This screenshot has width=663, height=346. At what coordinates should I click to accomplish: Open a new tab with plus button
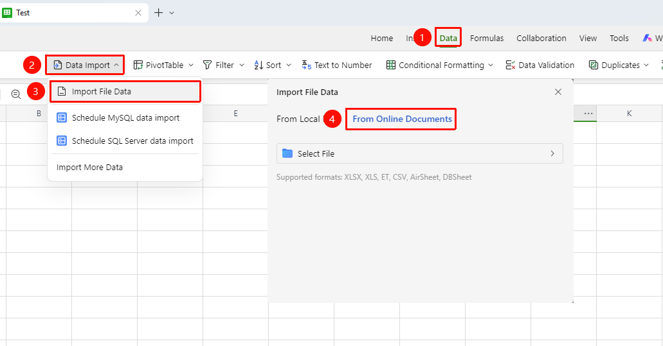(x=159, y=13)
